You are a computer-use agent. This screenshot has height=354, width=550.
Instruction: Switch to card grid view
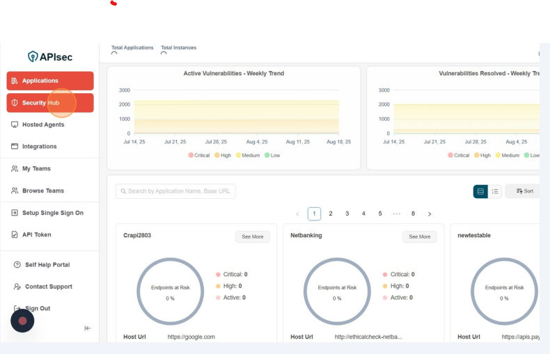[x=480, y=191]
